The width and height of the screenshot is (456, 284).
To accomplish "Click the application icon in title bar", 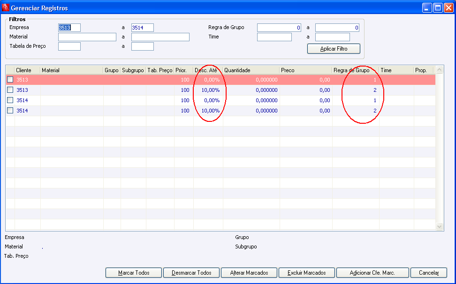I will point(5,7).
